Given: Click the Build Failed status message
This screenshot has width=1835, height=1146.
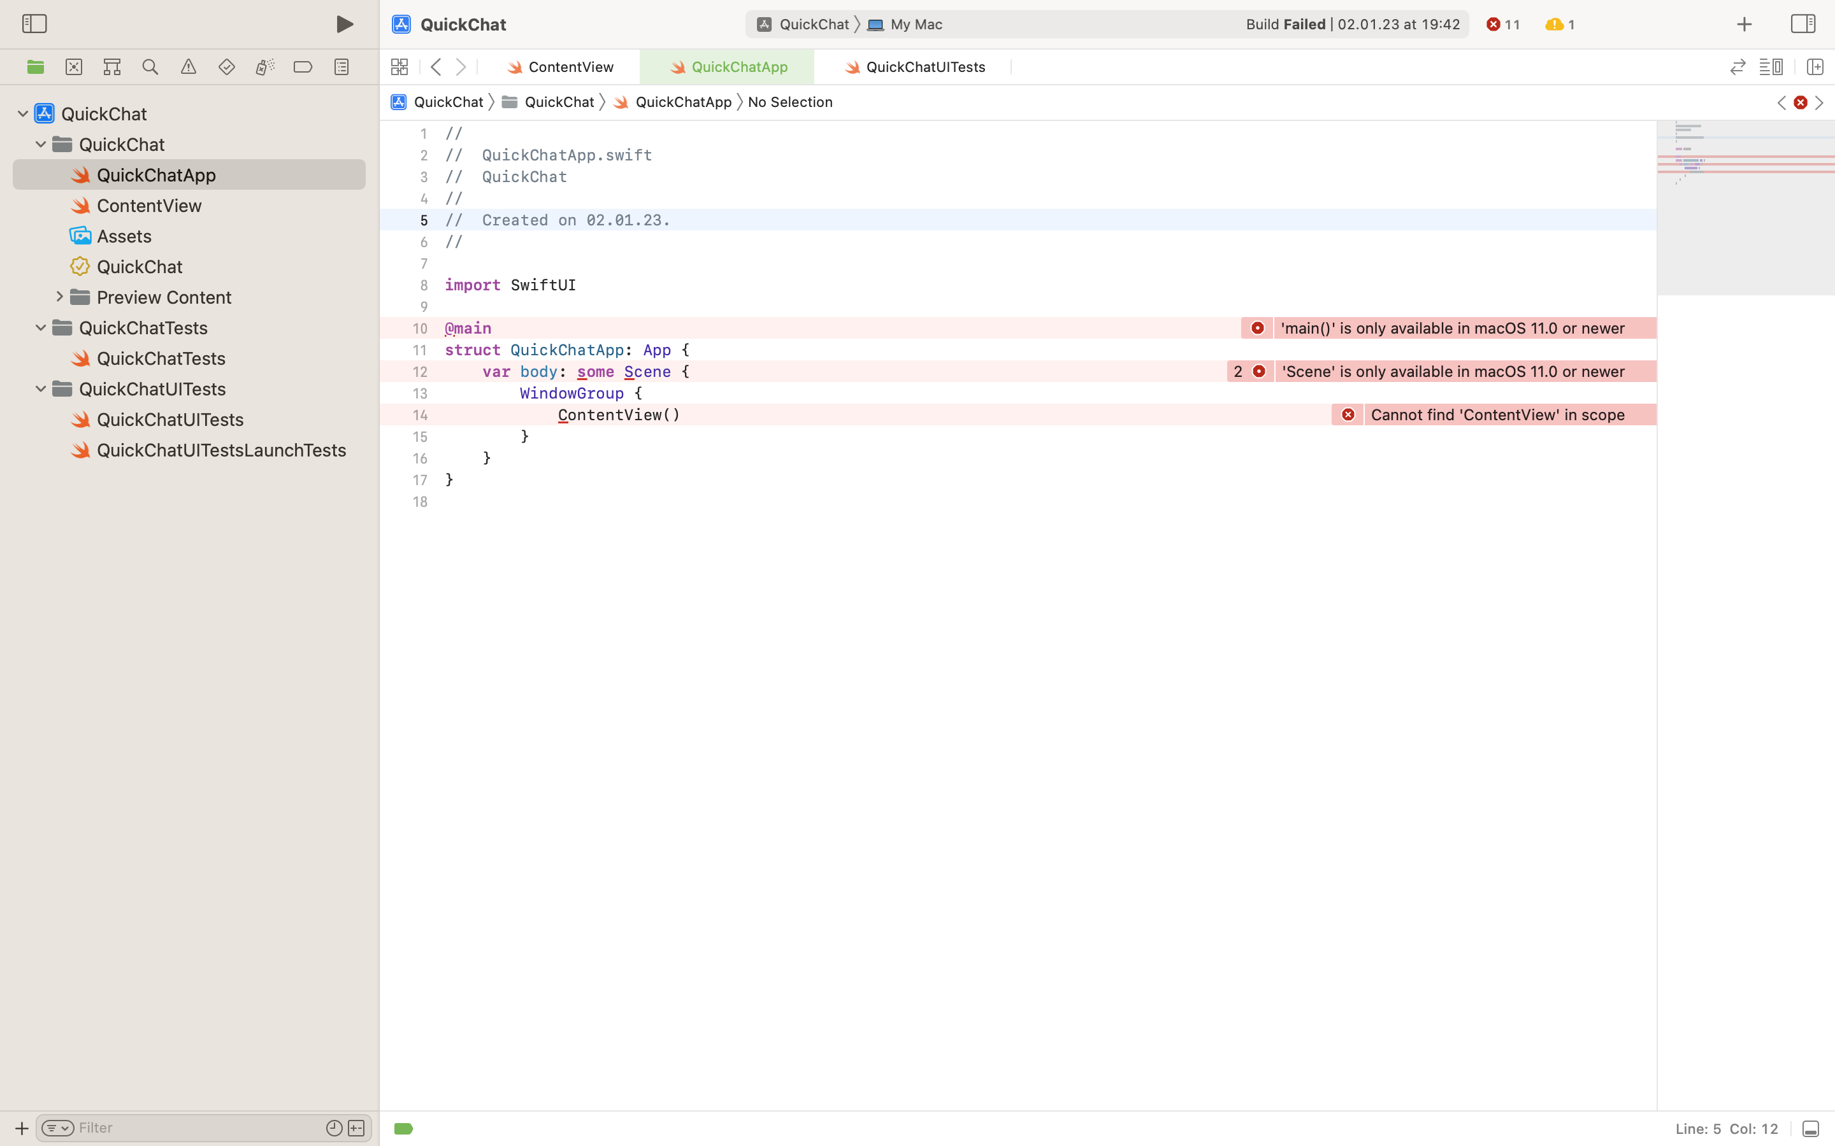Looking at the screenshot, I should click(x=1353, y=24).
